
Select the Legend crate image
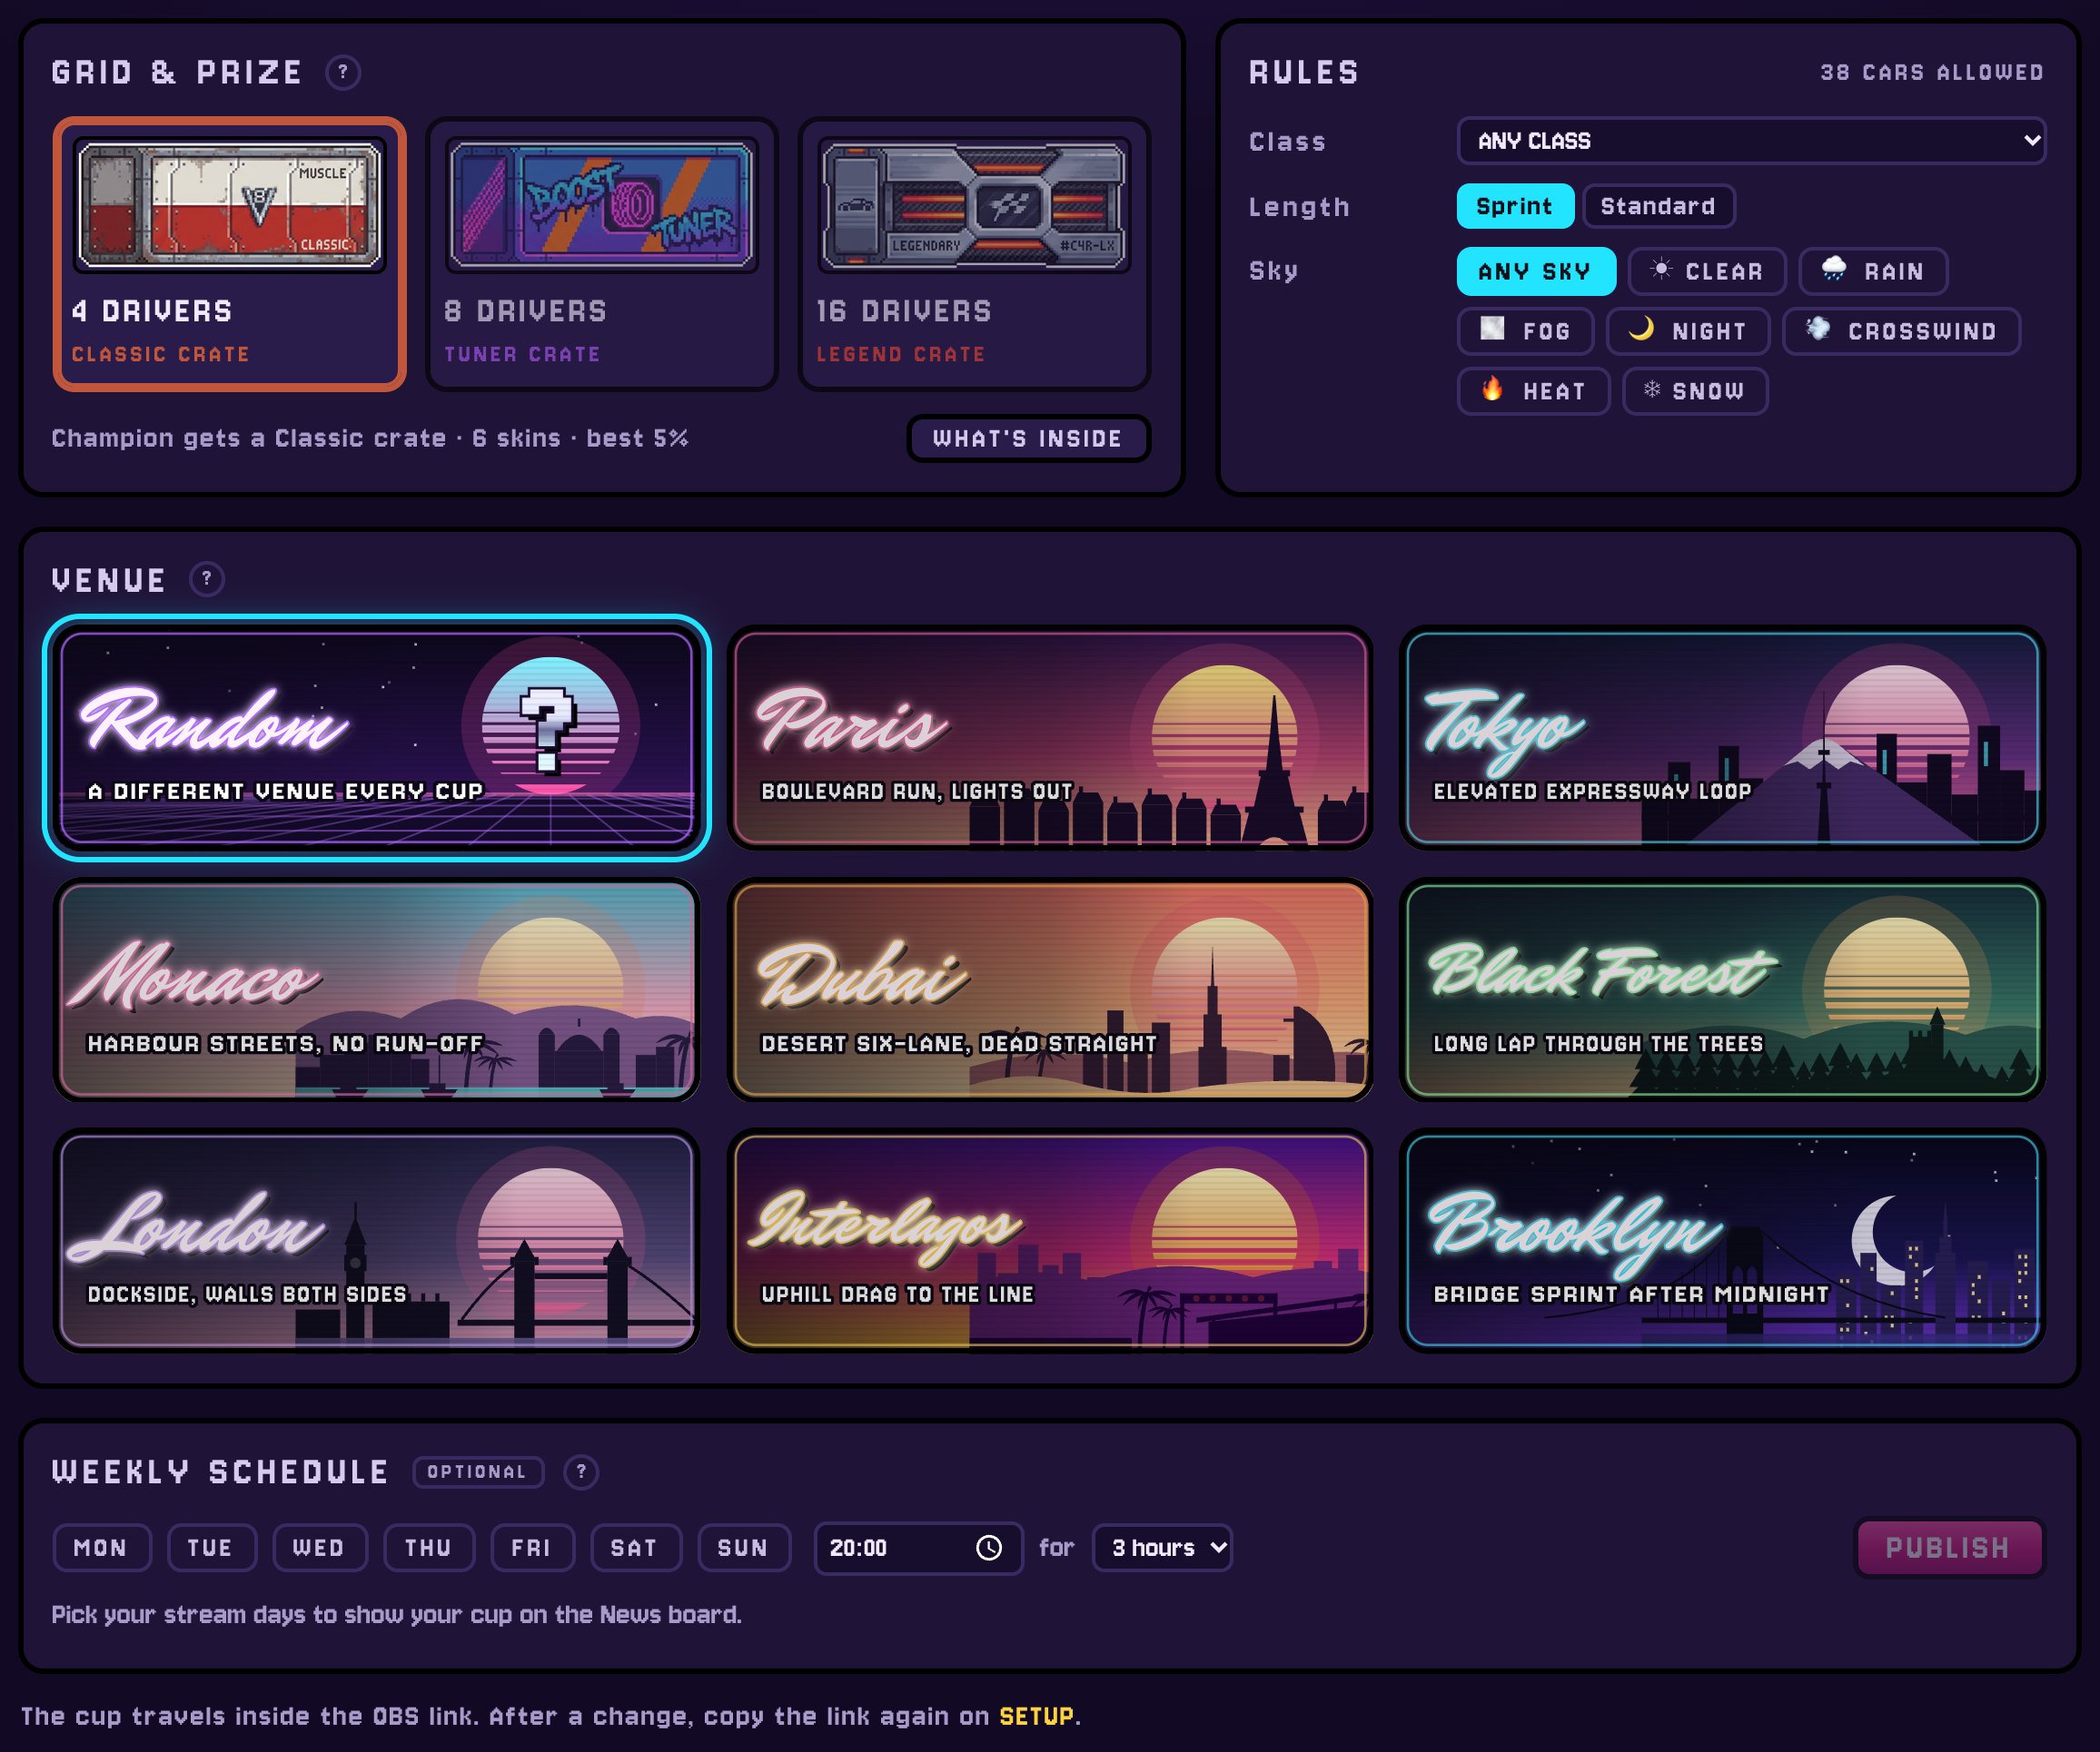coord(974,205)
